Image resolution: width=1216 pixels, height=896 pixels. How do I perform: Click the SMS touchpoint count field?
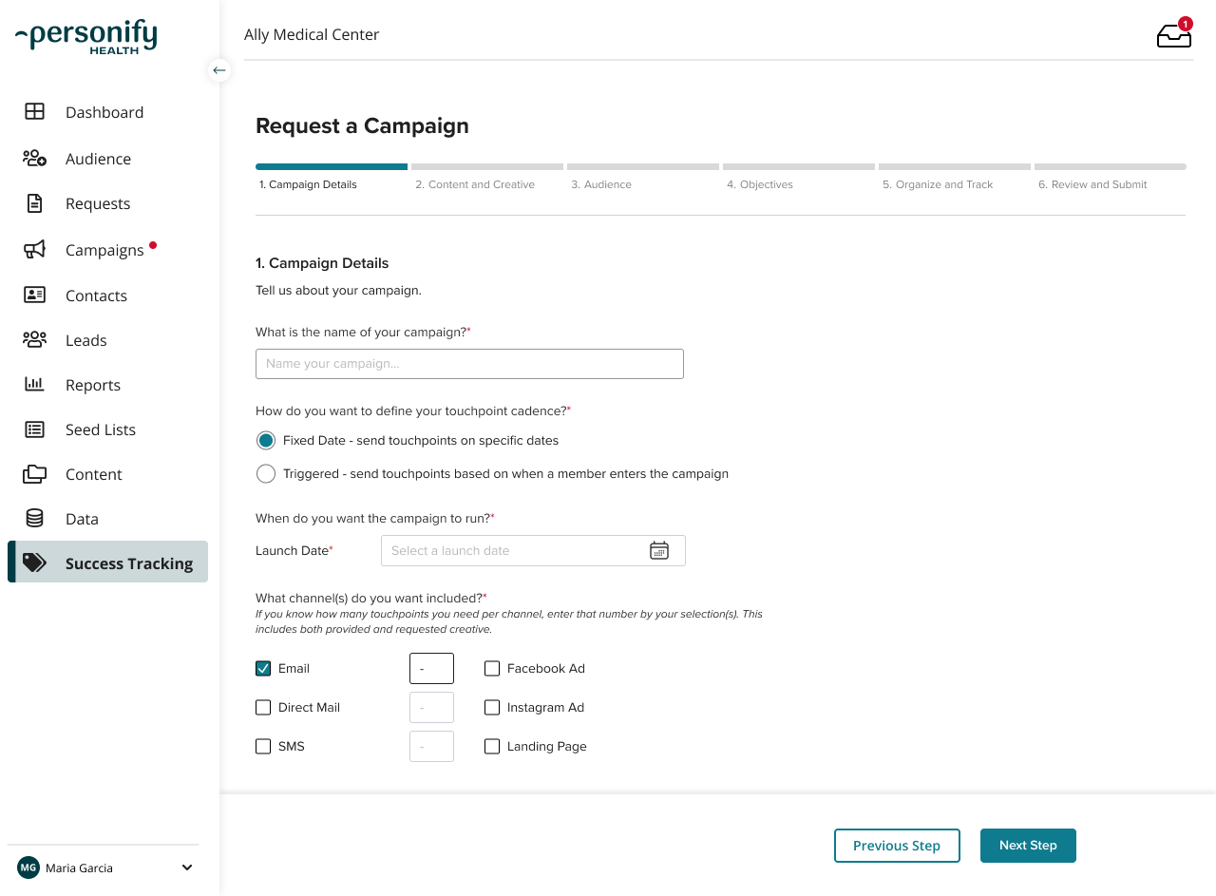click(x=431, y=746)
